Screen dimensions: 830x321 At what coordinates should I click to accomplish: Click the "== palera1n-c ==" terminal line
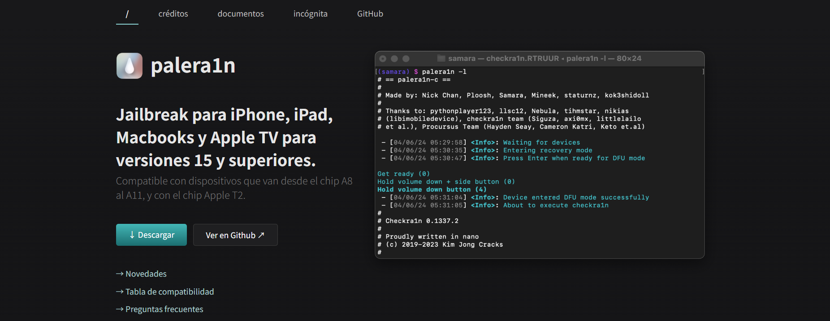click(x=414, y=80)
